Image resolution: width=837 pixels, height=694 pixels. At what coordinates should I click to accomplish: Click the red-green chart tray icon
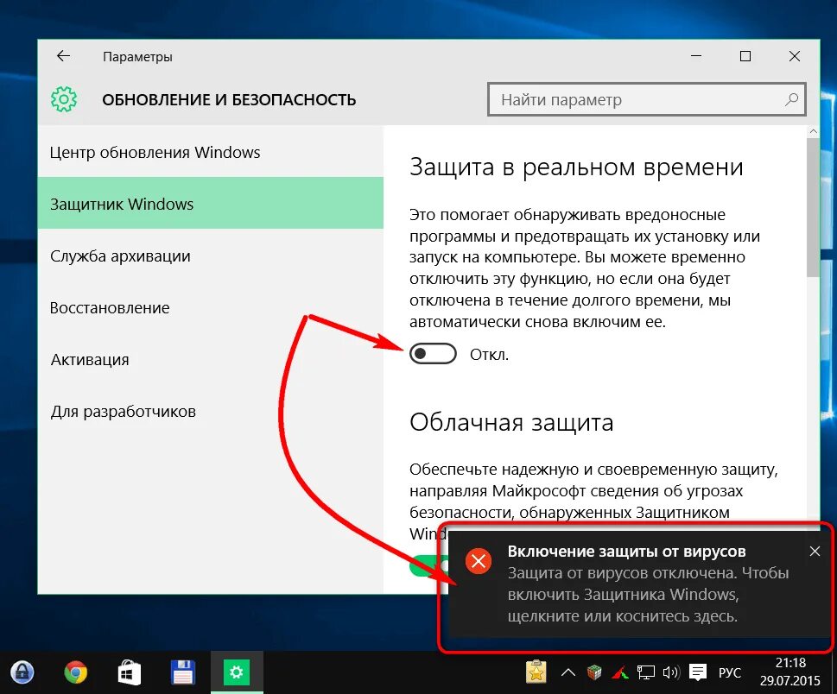pos(619,672)
